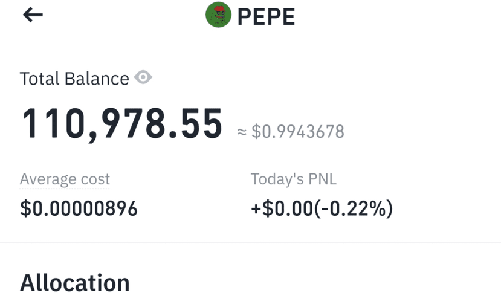Tap the red hat on the PEPE logo
The width and height of the screenshot is (501, 307).
coord(220,8)
